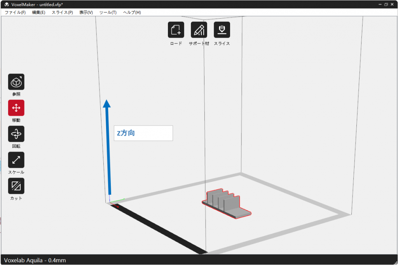The height and width of the screenshot is (265, 398).
Task: Select the 移動 move tool
Action: [x=16, y=108]
